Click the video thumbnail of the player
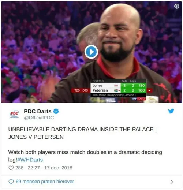 pos(91,52)
